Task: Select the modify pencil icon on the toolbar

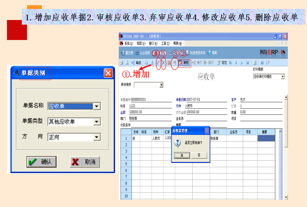Action: (158, 63)
